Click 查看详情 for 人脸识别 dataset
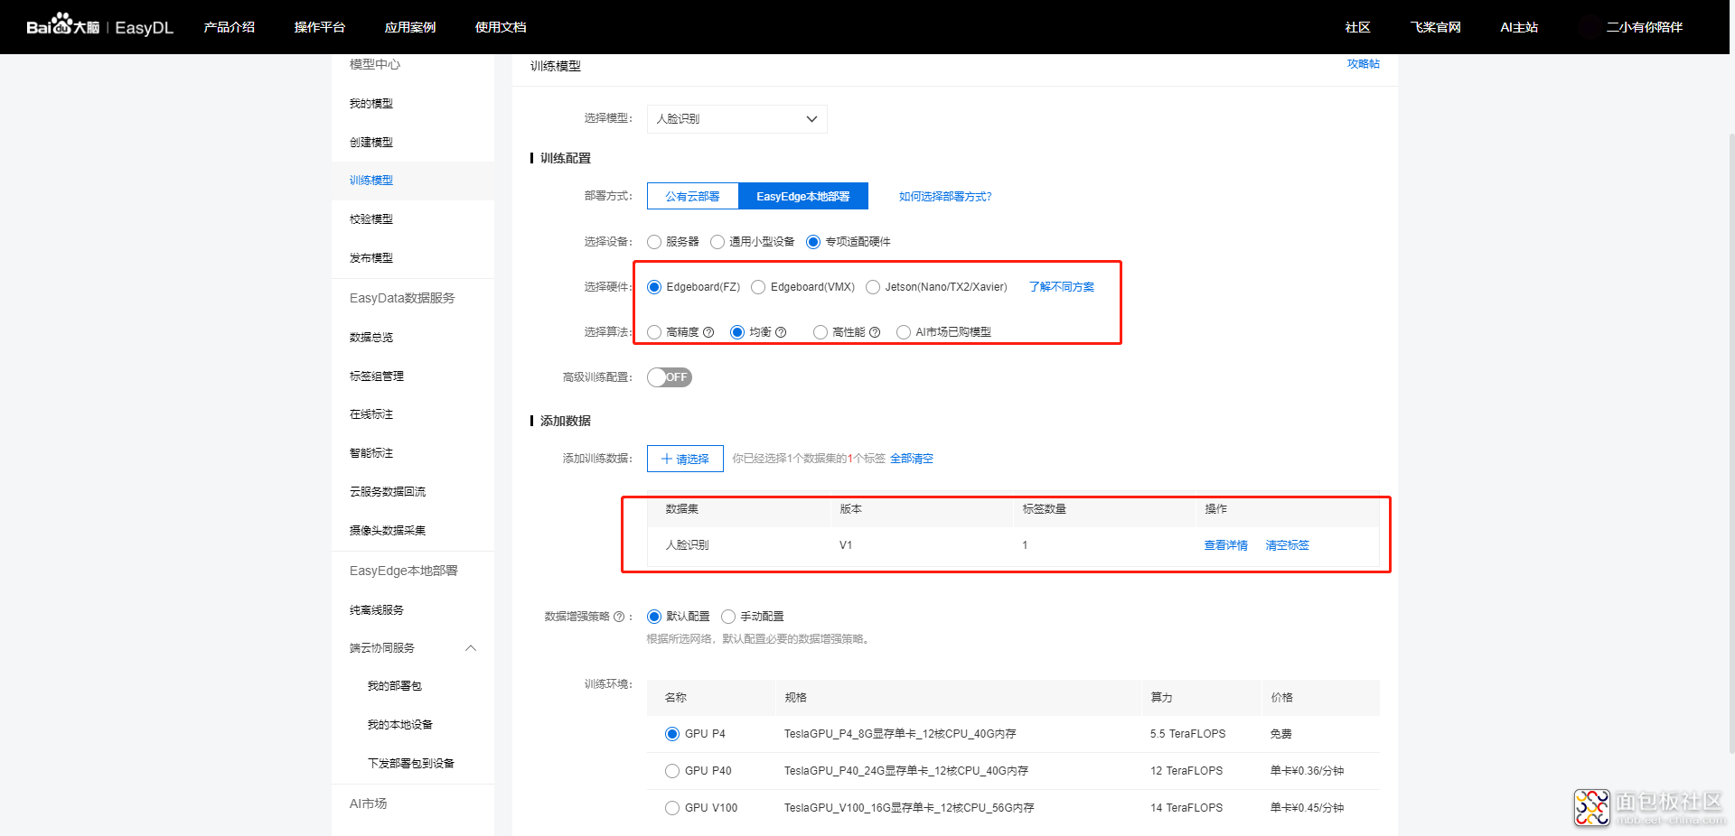This screenshot has width=1735, height=836. [1226, 545]
